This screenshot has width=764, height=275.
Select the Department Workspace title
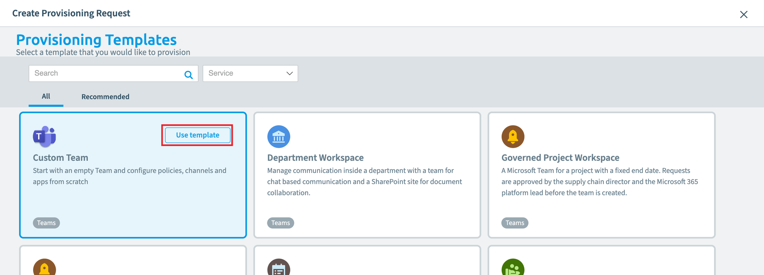pyautogui.click(x=316, y=158)
